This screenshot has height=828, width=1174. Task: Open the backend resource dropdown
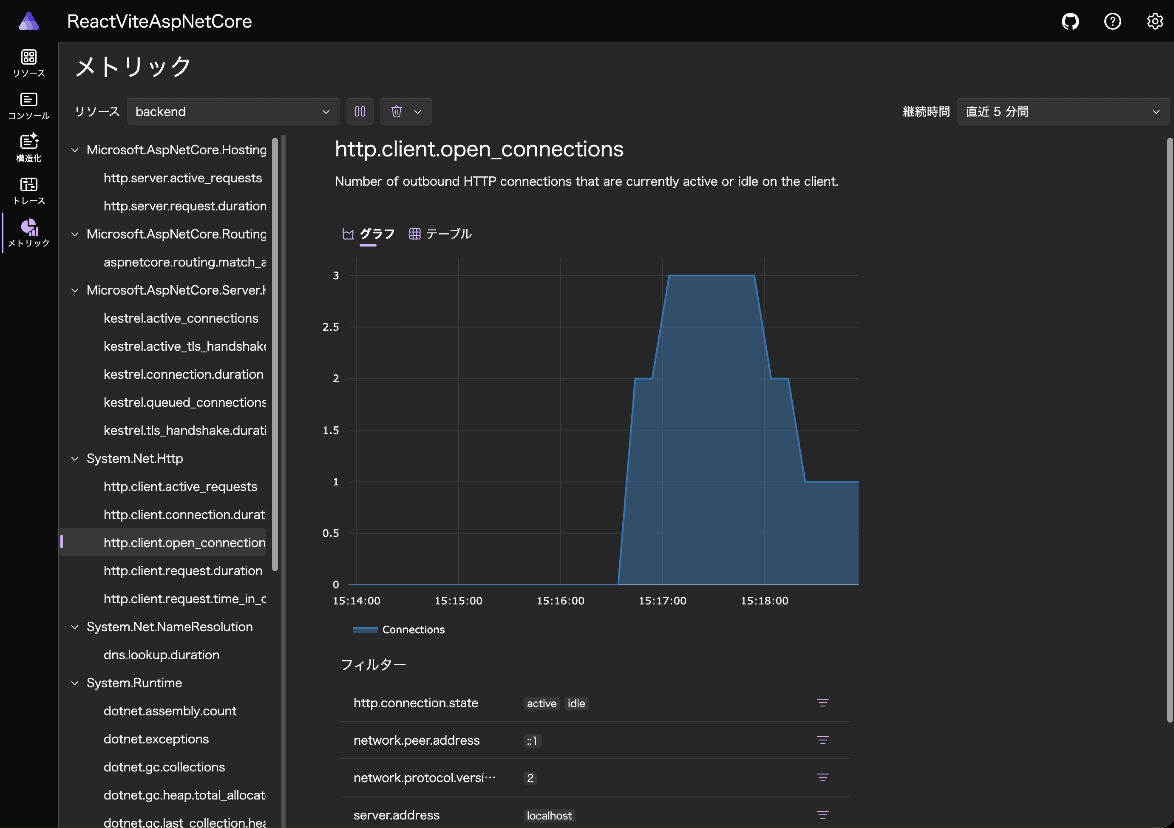(233, 111)
